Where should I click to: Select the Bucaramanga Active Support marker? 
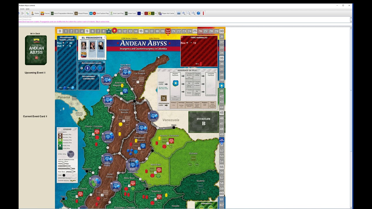142,128
